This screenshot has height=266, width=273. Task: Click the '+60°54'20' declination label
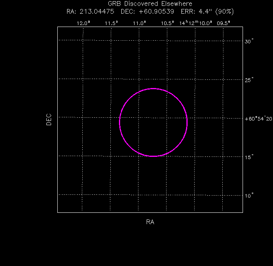tap(258, 119)
